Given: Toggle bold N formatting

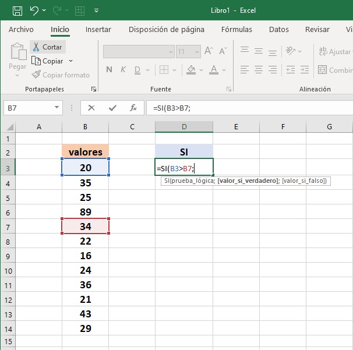Looking at the screenshot, I should tap(109, 69).
